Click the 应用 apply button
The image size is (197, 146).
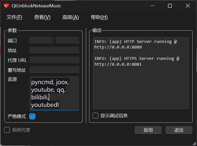click(148, 130)
